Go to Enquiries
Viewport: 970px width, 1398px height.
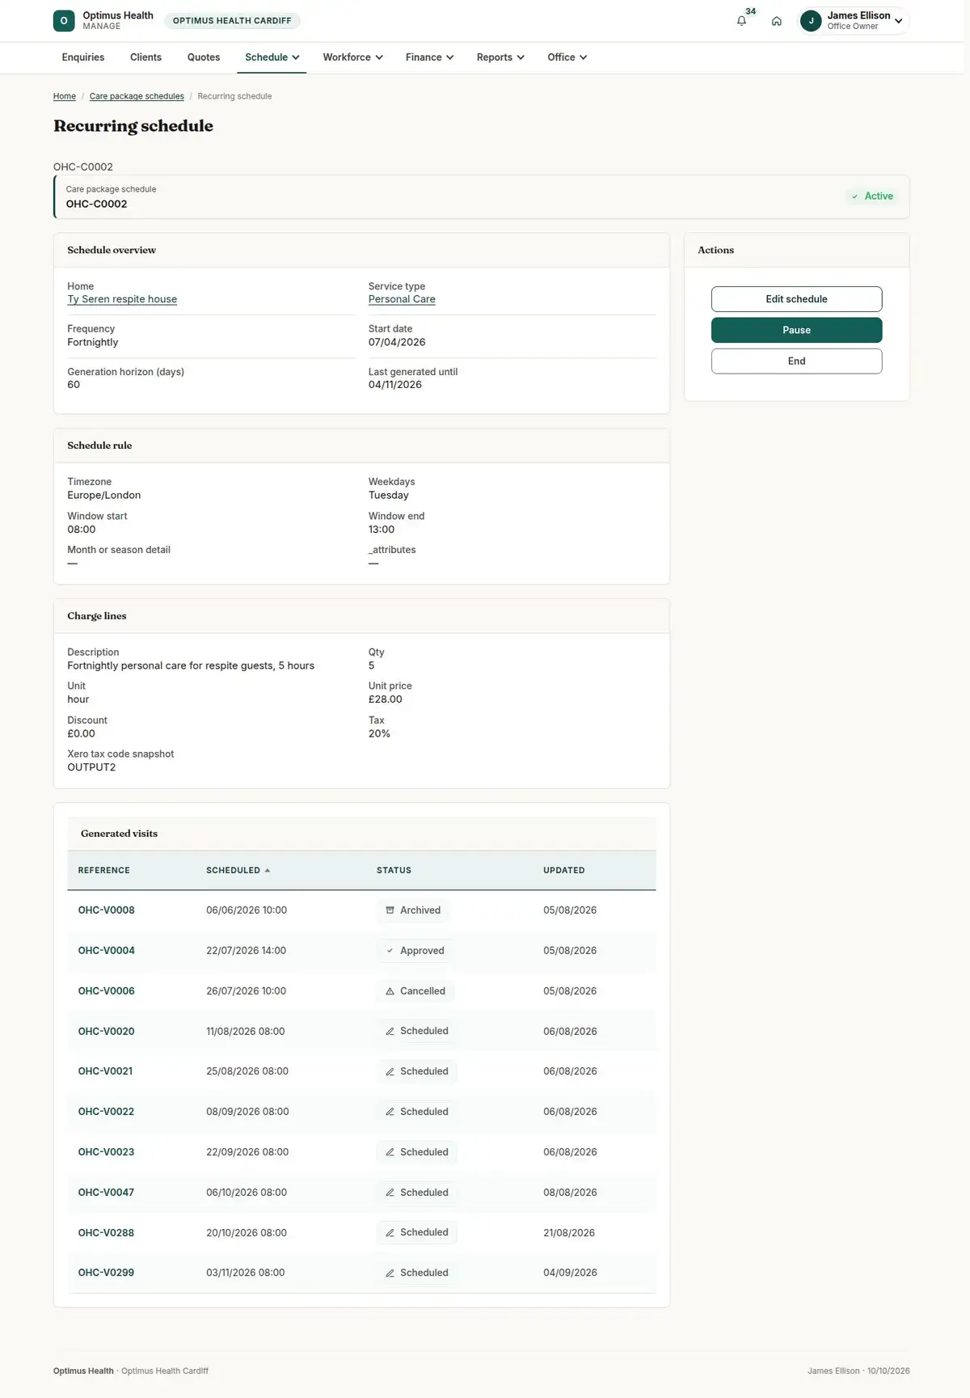[x=83, y=57]
